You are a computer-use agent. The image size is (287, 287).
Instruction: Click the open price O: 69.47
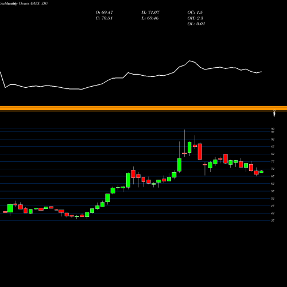pos(104,13)
